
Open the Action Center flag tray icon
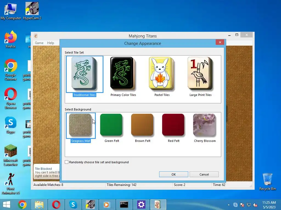coord(242,205)
